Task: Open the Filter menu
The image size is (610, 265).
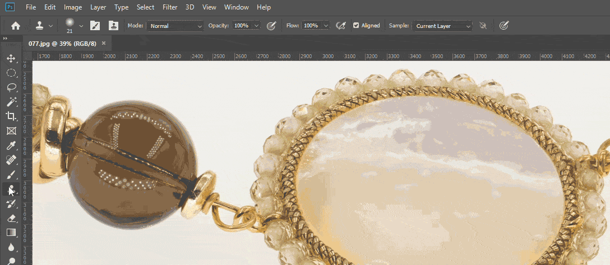Action: point(170,7)
